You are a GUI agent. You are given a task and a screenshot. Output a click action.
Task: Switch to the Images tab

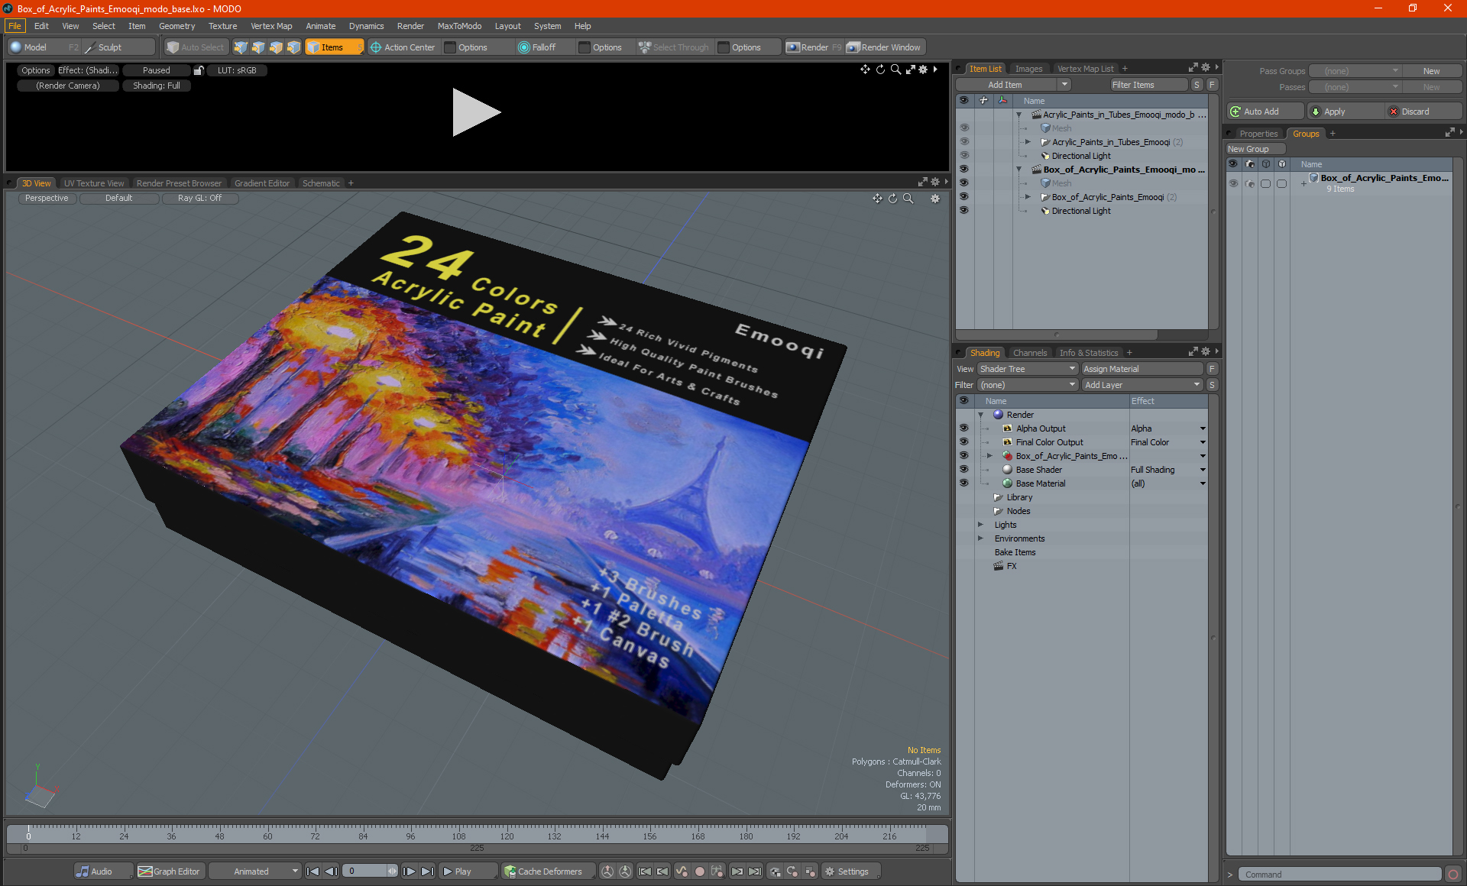[1028, 69]
